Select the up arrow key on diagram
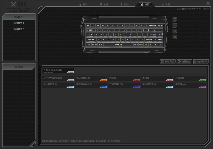The width and height of the screenshot is (213, 149). pyautogui.click(x=155, y=40)
